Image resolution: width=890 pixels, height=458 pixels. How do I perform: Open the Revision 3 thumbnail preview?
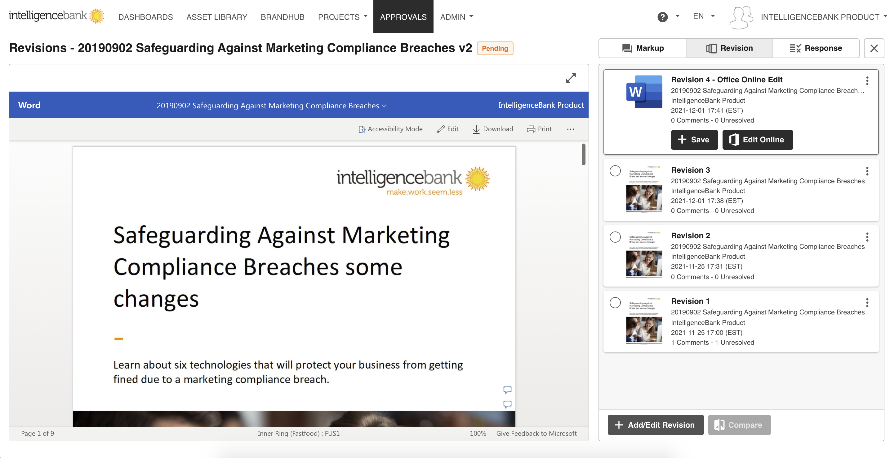tap(644, 189)
